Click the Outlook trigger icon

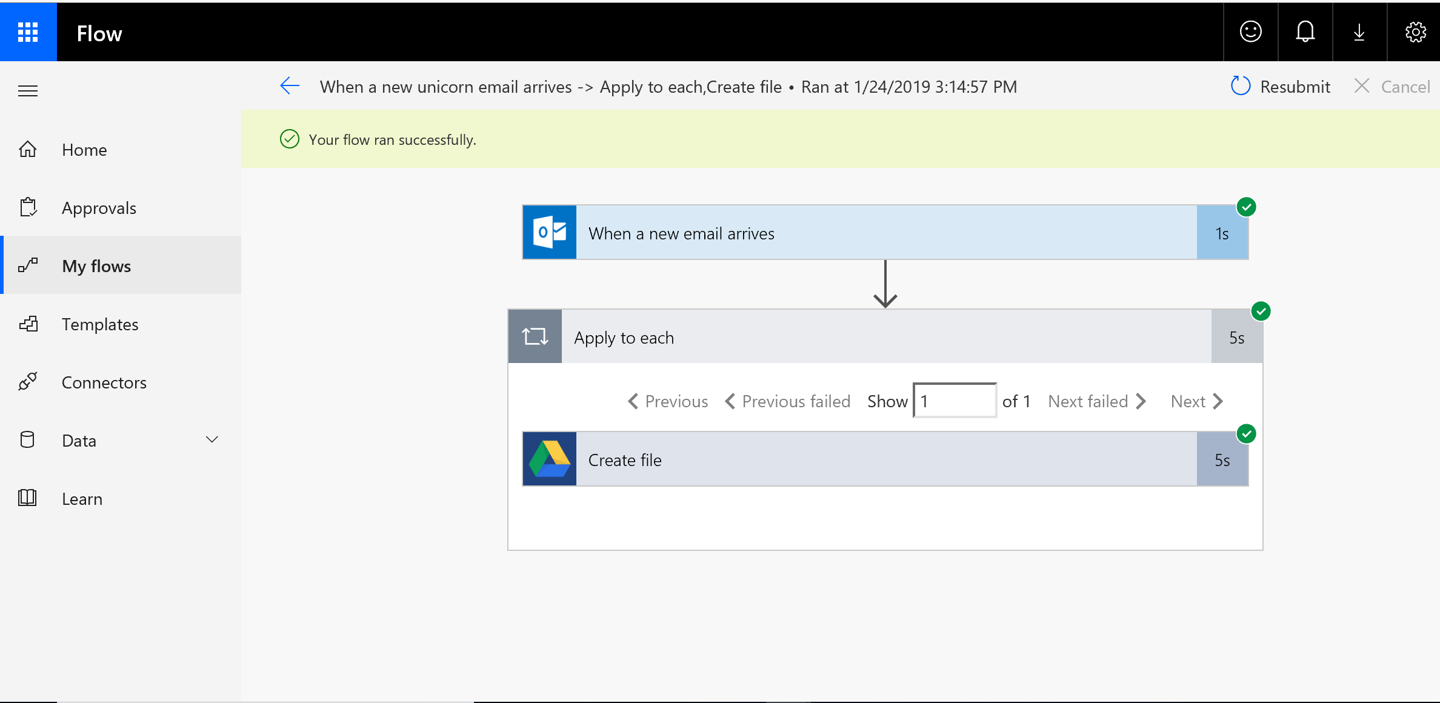[549, 233]
